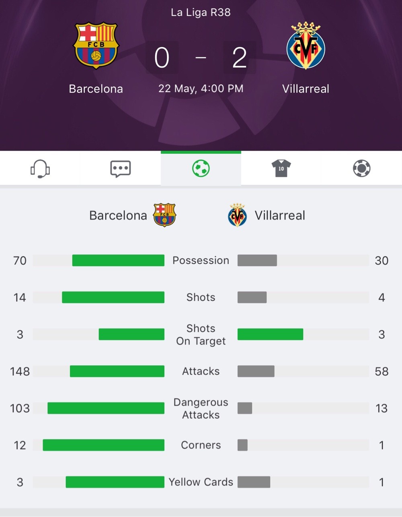Tap Barcelona's green Corners bar

click(x=104, y=445)
